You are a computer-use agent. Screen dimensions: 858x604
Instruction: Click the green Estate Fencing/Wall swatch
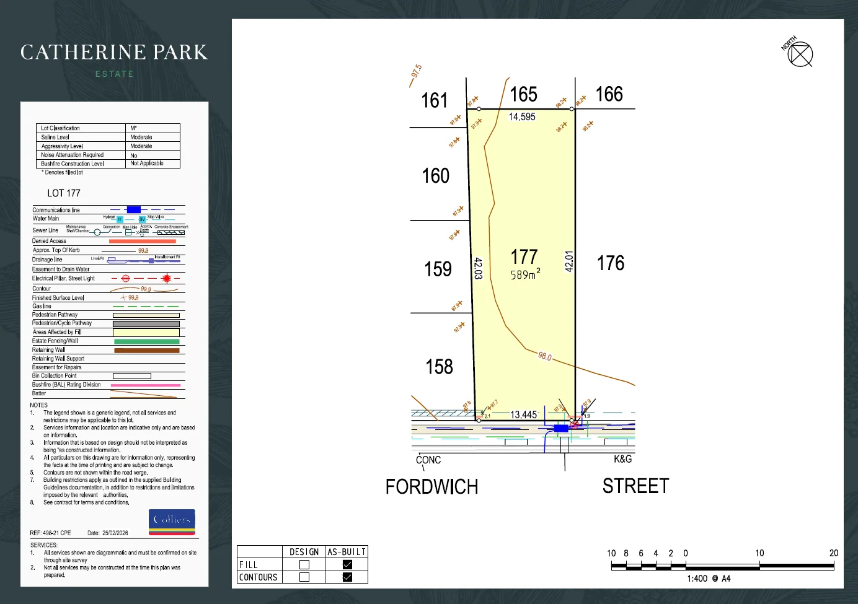pos(146,341)
